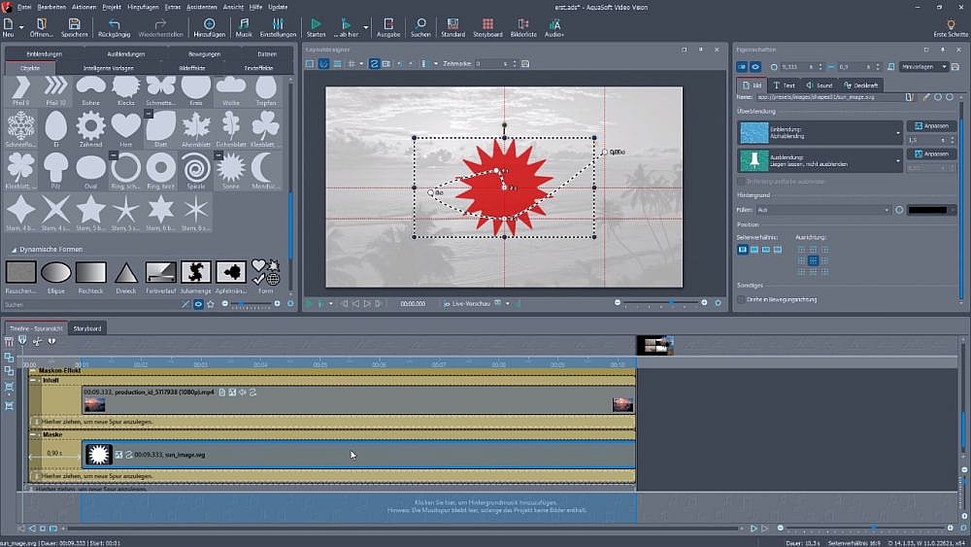Open the Assistenten menu
Viewport: 971px width, 547px height.
pyautogui.click(x=204, y=6)
